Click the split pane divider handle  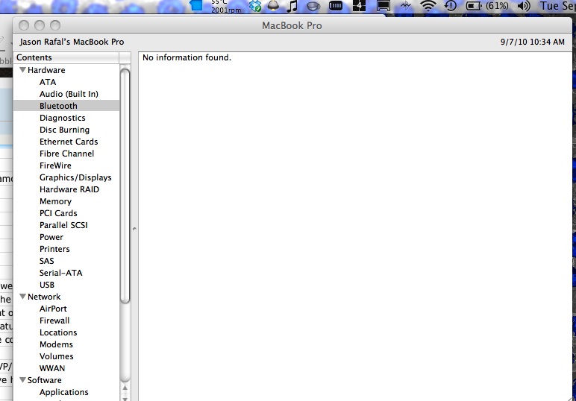[134, 229]
